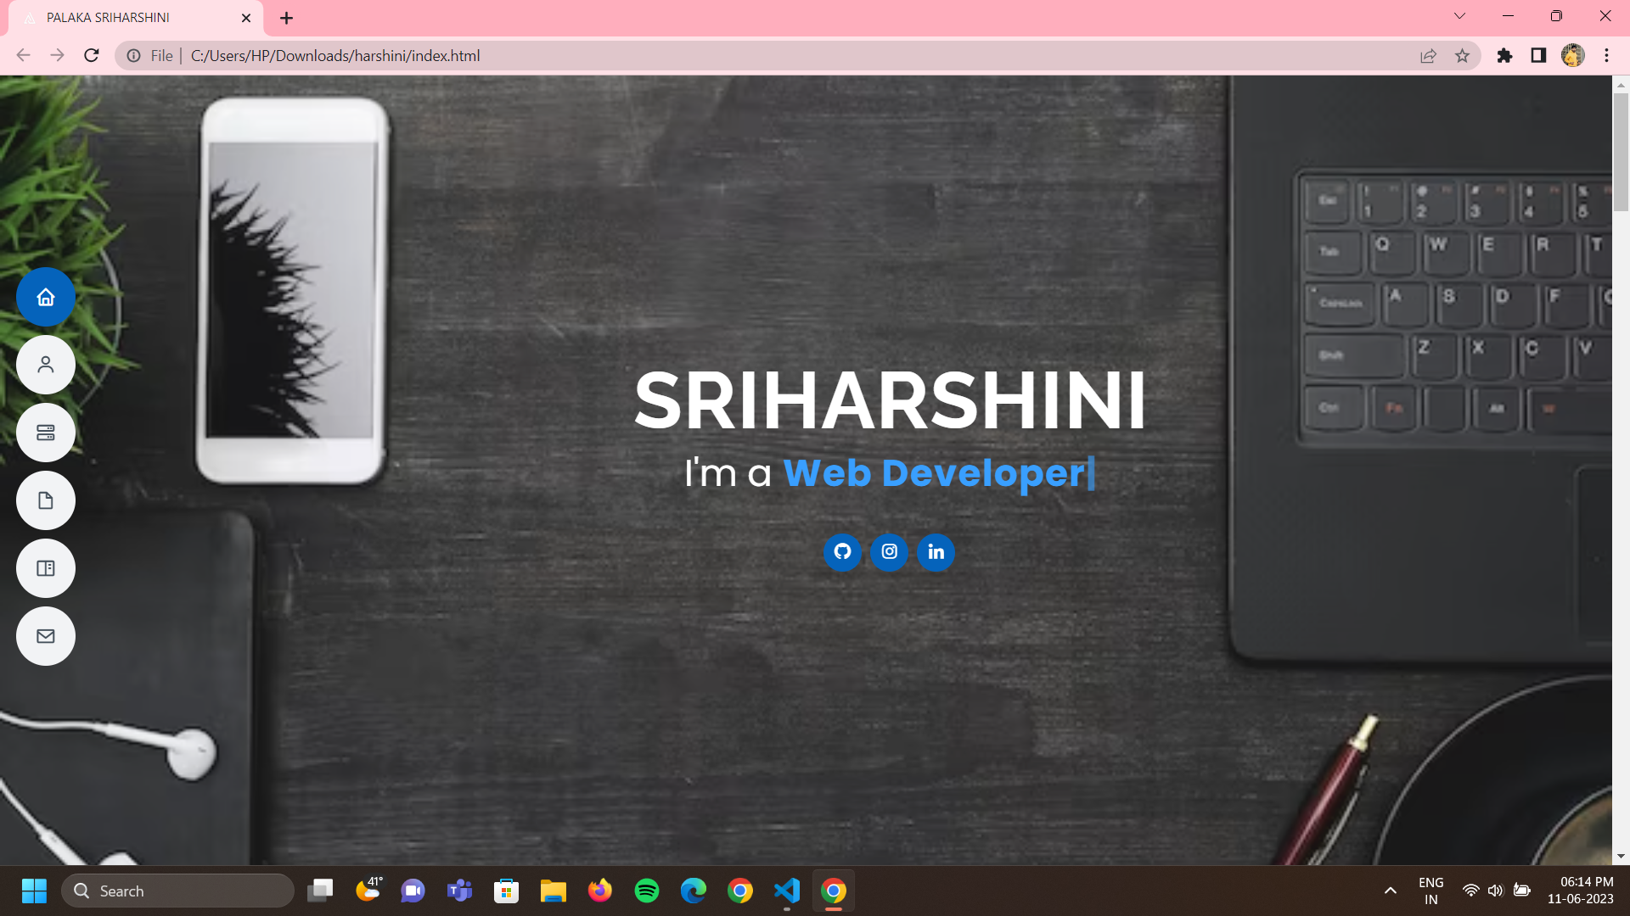View site information icon in address bar
Image resolution: width=1630 pixels, height=916 pixels.
[x=133, y=55]
